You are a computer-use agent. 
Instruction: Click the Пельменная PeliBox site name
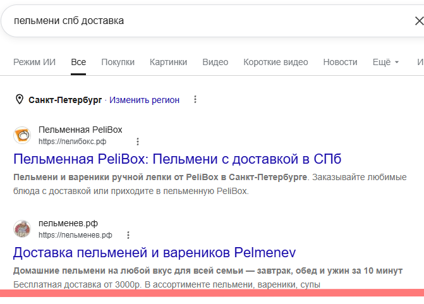pyautogui.click(x=80, y=130)
